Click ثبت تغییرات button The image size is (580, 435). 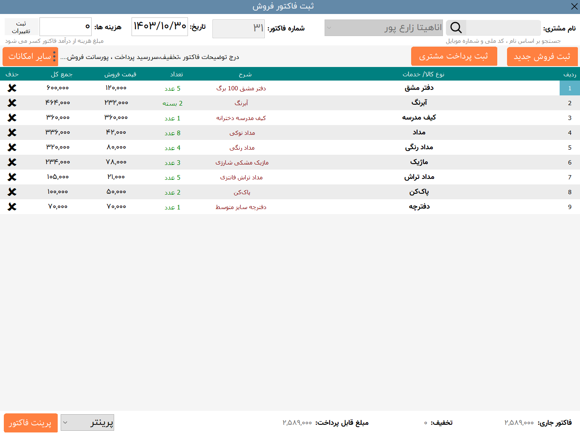point(21,27)
